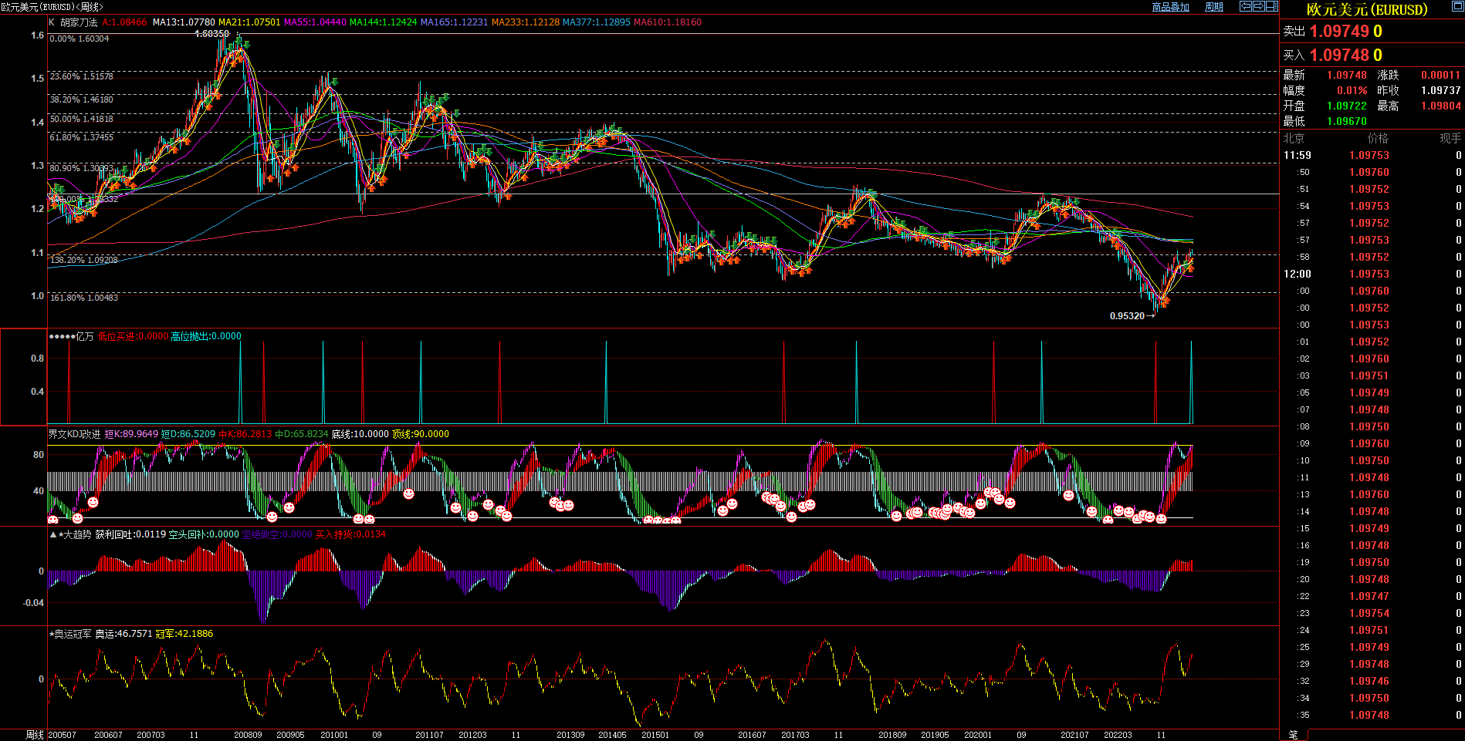This screenshot has height=741, width=1465.
Task: Click the MA233:1.12128 moving average label
Action: (525, 22)
